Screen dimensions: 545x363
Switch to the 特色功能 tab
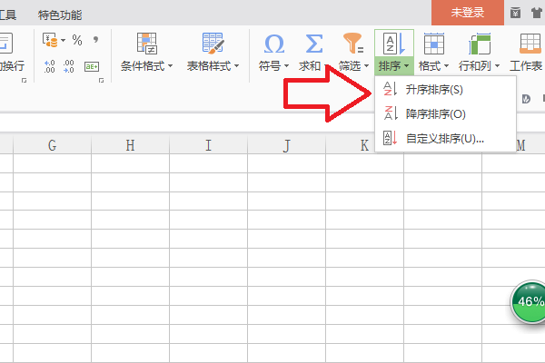[x=60, y=15]
